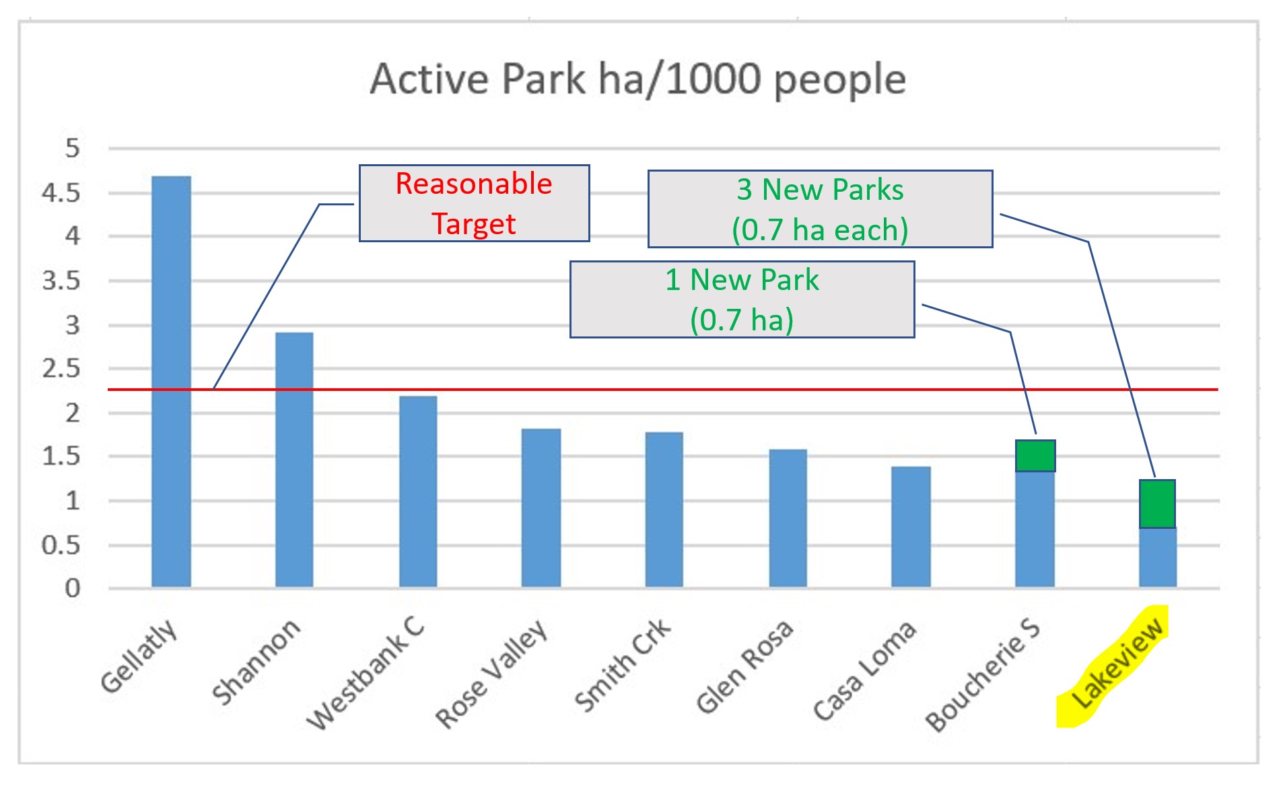
Task: Click the green segment on Boucherie S bar
Action: point(1035,456)
